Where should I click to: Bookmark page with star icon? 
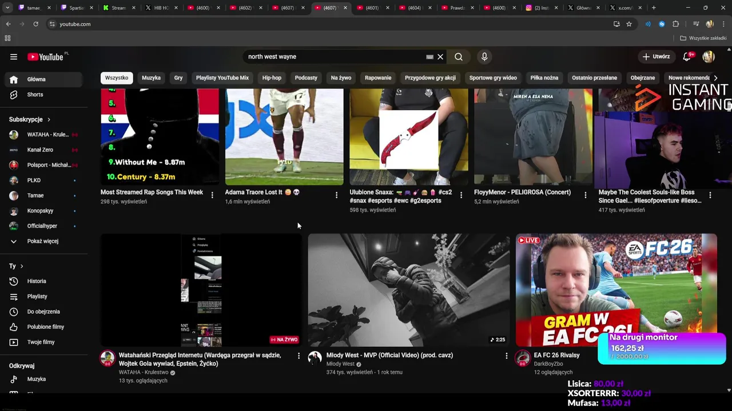pyautogui.click(x=629, y=24)
